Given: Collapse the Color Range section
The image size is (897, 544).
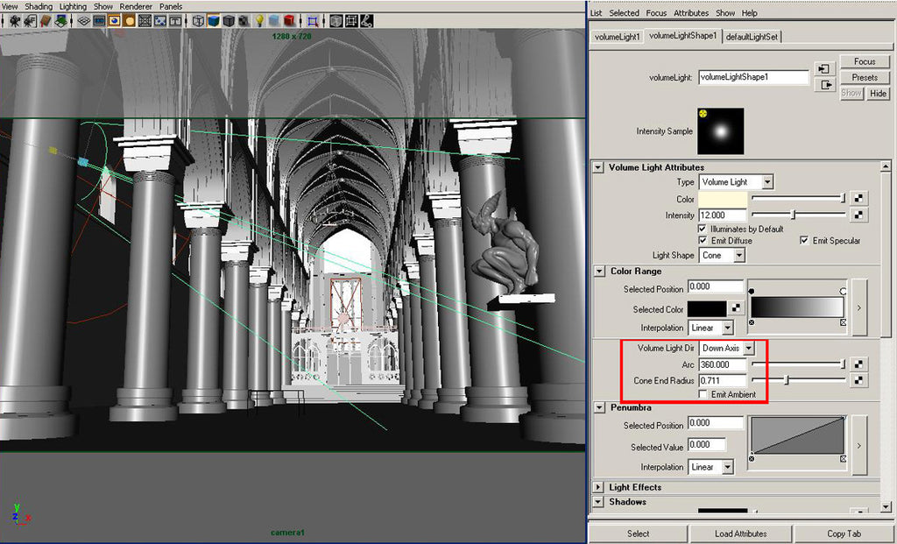Looking at the screenshot, I should coord(599,271).
